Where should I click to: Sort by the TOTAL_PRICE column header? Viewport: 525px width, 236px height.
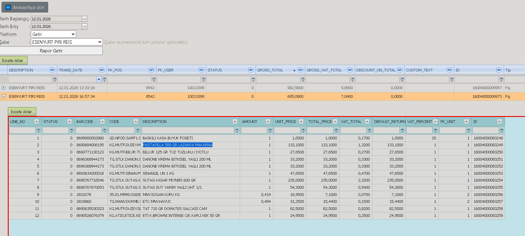(320, 121)
